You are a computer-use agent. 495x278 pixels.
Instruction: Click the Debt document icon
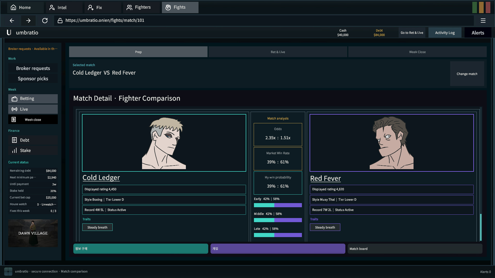pos(14,140)
